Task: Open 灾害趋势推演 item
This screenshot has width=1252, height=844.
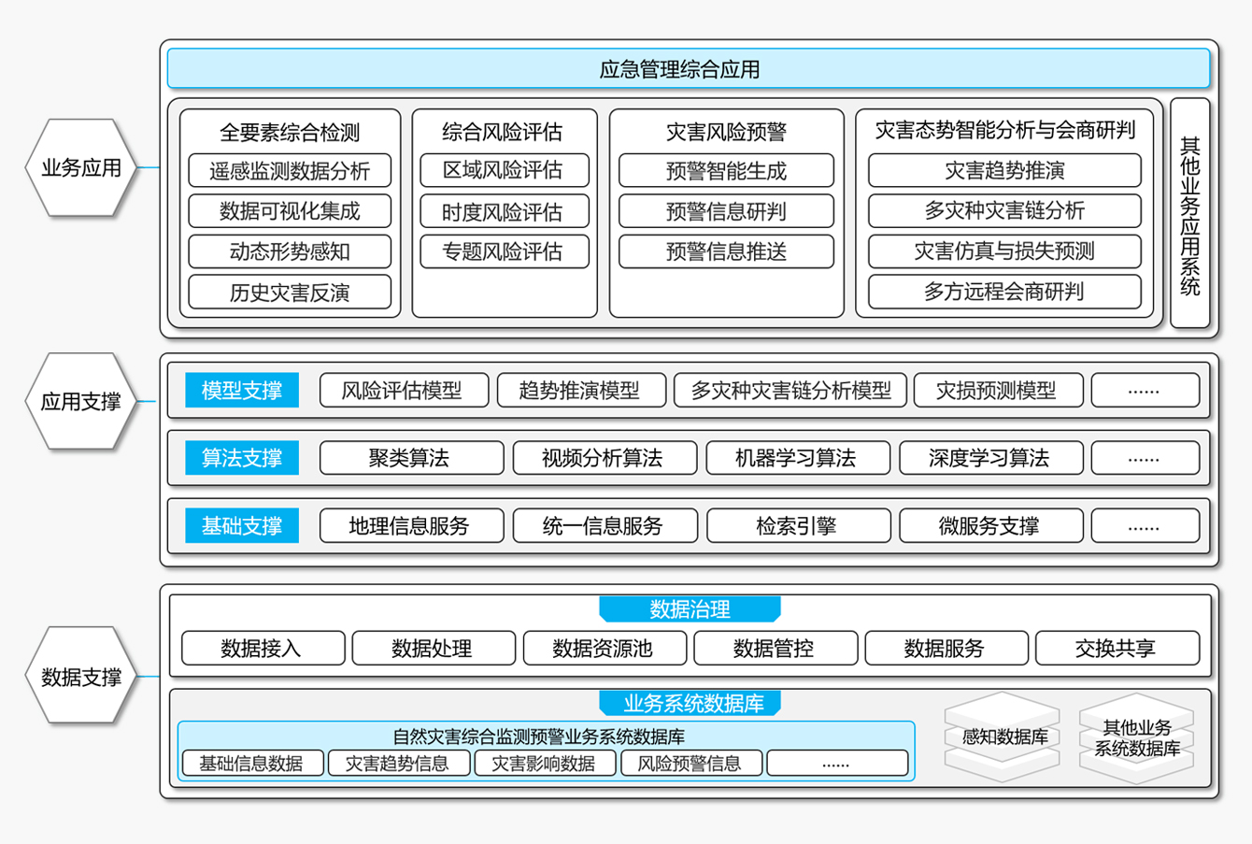Action: (x=1004, y=170)
